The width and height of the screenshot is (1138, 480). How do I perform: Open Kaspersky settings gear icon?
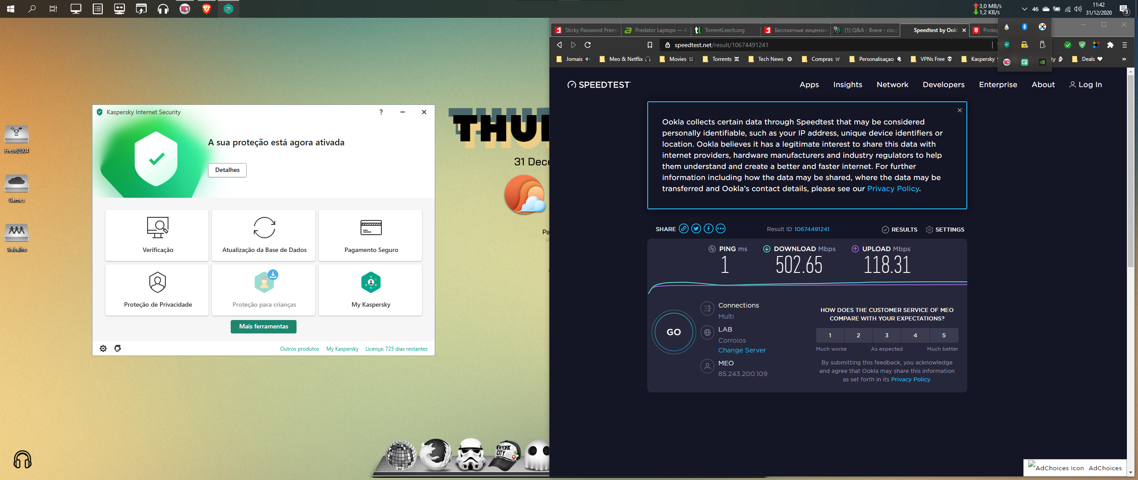click(x=103, y=348)
